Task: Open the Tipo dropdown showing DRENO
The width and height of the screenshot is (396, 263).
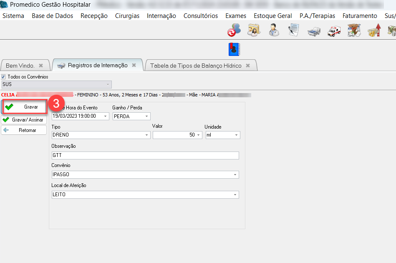Action: tap(146, 135)
